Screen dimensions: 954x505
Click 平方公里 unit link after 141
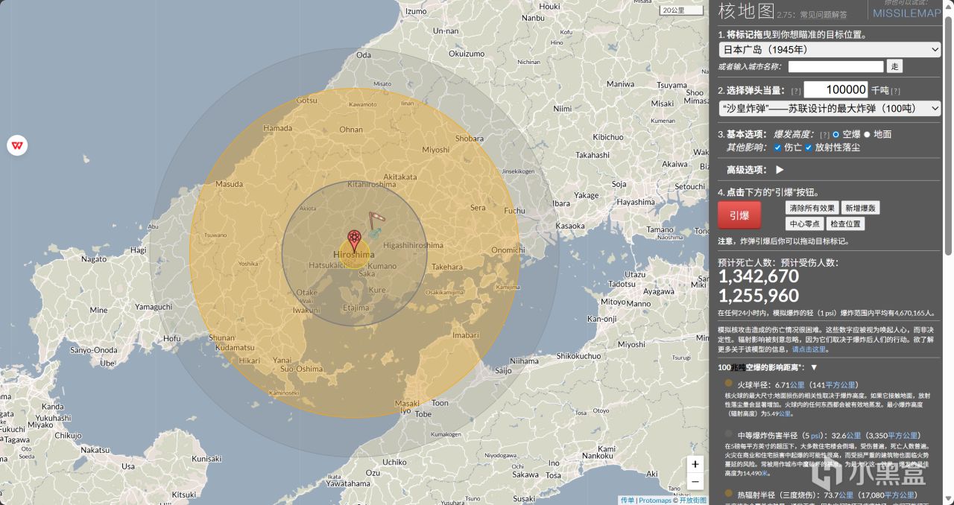pyautogui.click(x=841, y=385)
